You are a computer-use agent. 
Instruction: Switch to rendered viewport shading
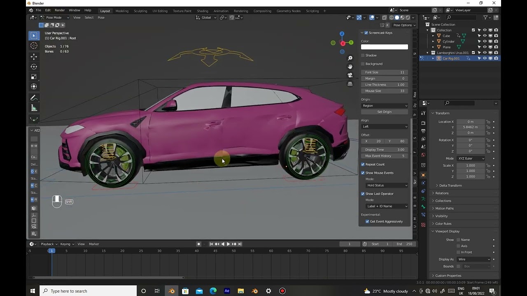pos(408,17)
